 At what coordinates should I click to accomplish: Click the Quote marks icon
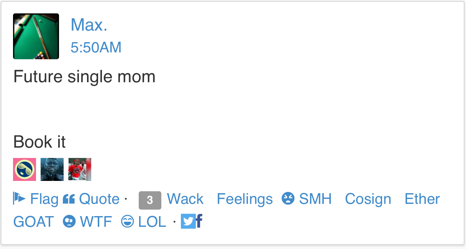69,199
